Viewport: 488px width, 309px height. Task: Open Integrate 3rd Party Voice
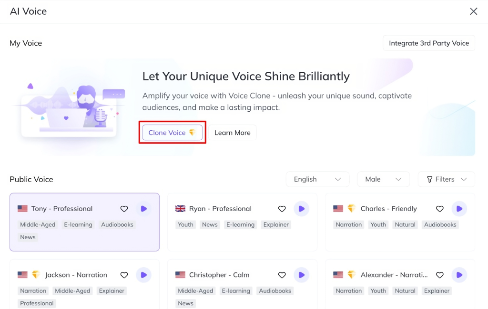pyautogui.click(x=428, y=43)
